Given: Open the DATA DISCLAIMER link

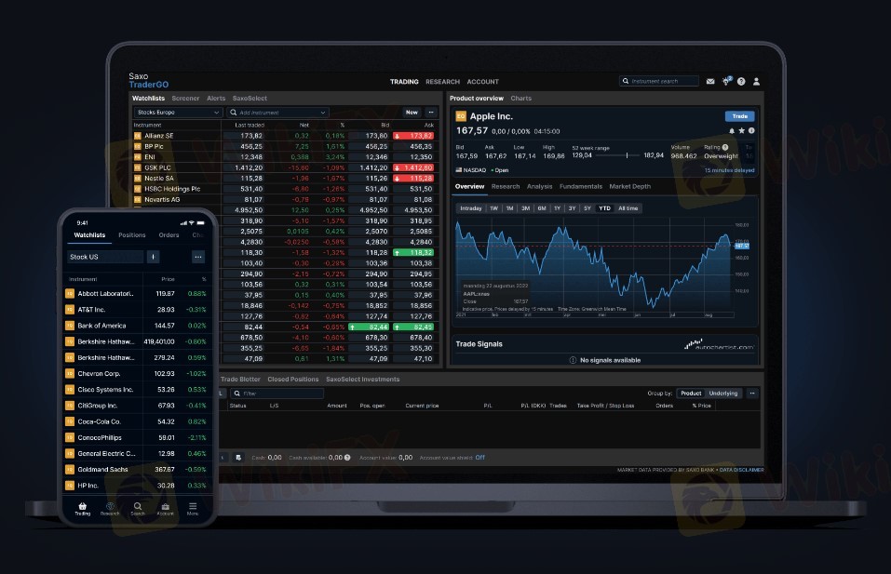Looking at the screenshot, I should pos(741,470).
